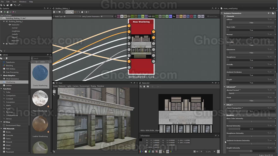Toggle the Ambient Occlusion channel True button
The height and width of the screenshot is (156, 278).
coord(251,75)
